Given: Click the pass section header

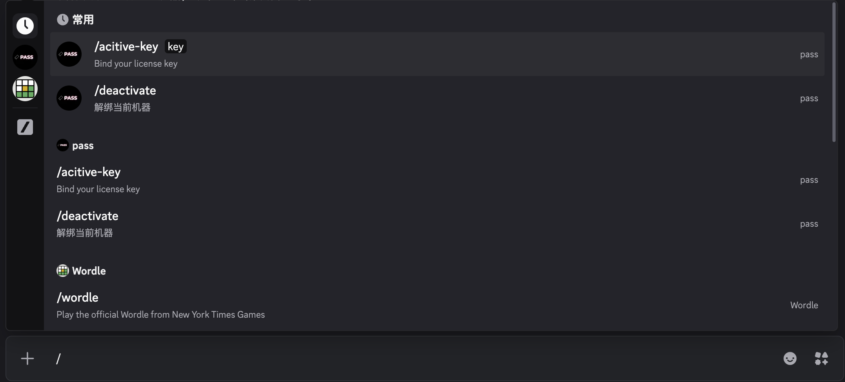Looking at the screenshot, I should (83, 146).
